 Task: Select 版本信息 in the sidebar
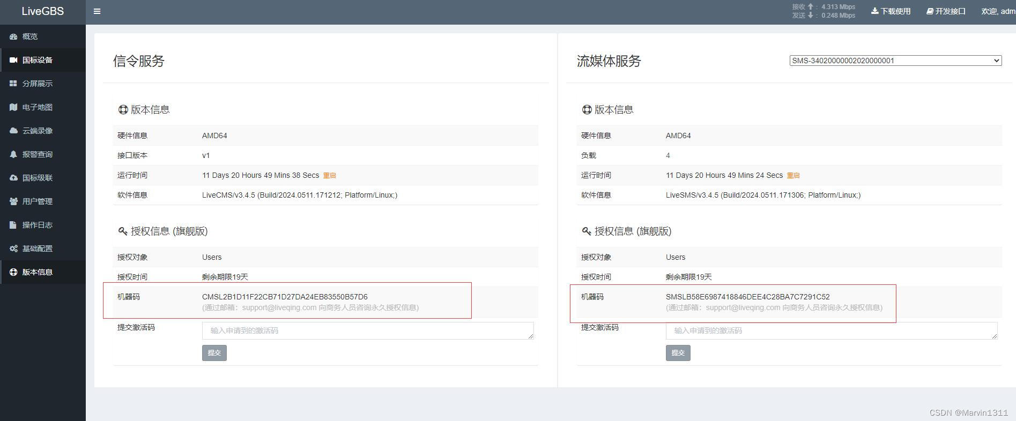tap(43, 272)
